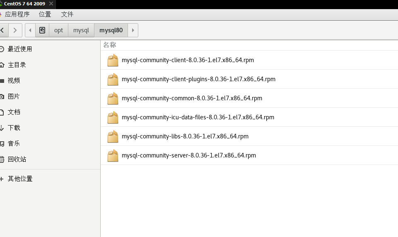Close the CentOS 7 64 2009 tab
This screenshot has height=237, width=398.
point(51,4)
